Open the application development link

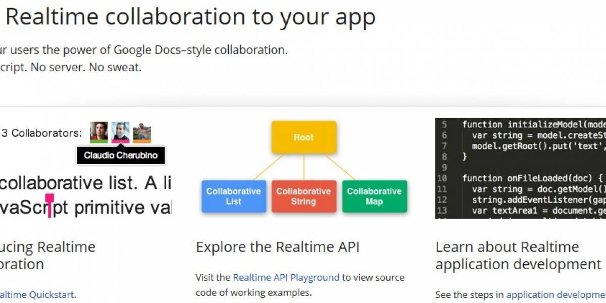556,294
